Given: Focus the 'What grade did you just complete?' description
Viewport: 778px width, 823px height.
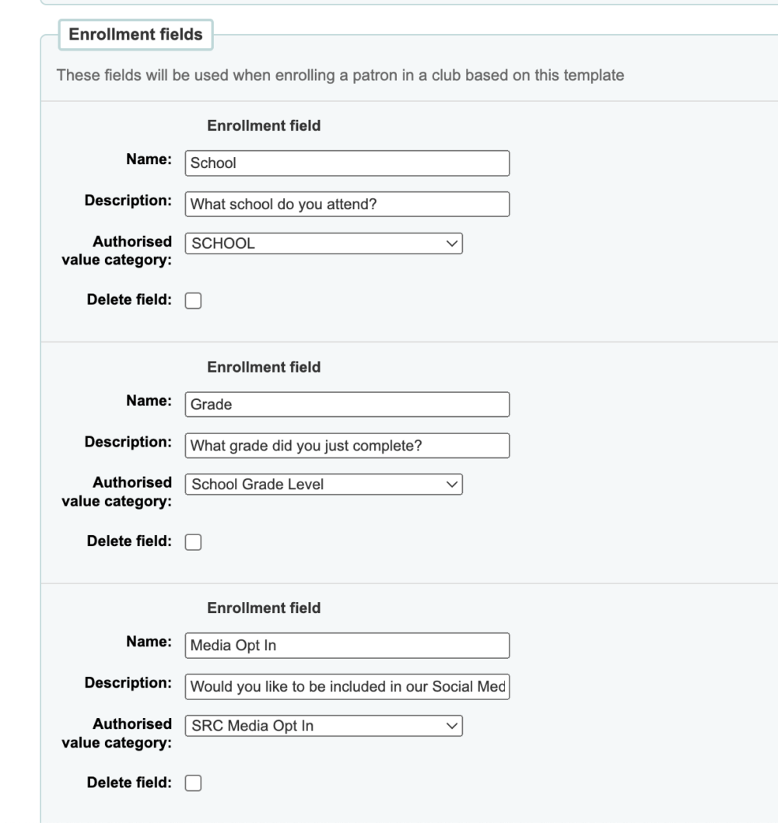Looking at the screenshot, I should tap(347, 446).
